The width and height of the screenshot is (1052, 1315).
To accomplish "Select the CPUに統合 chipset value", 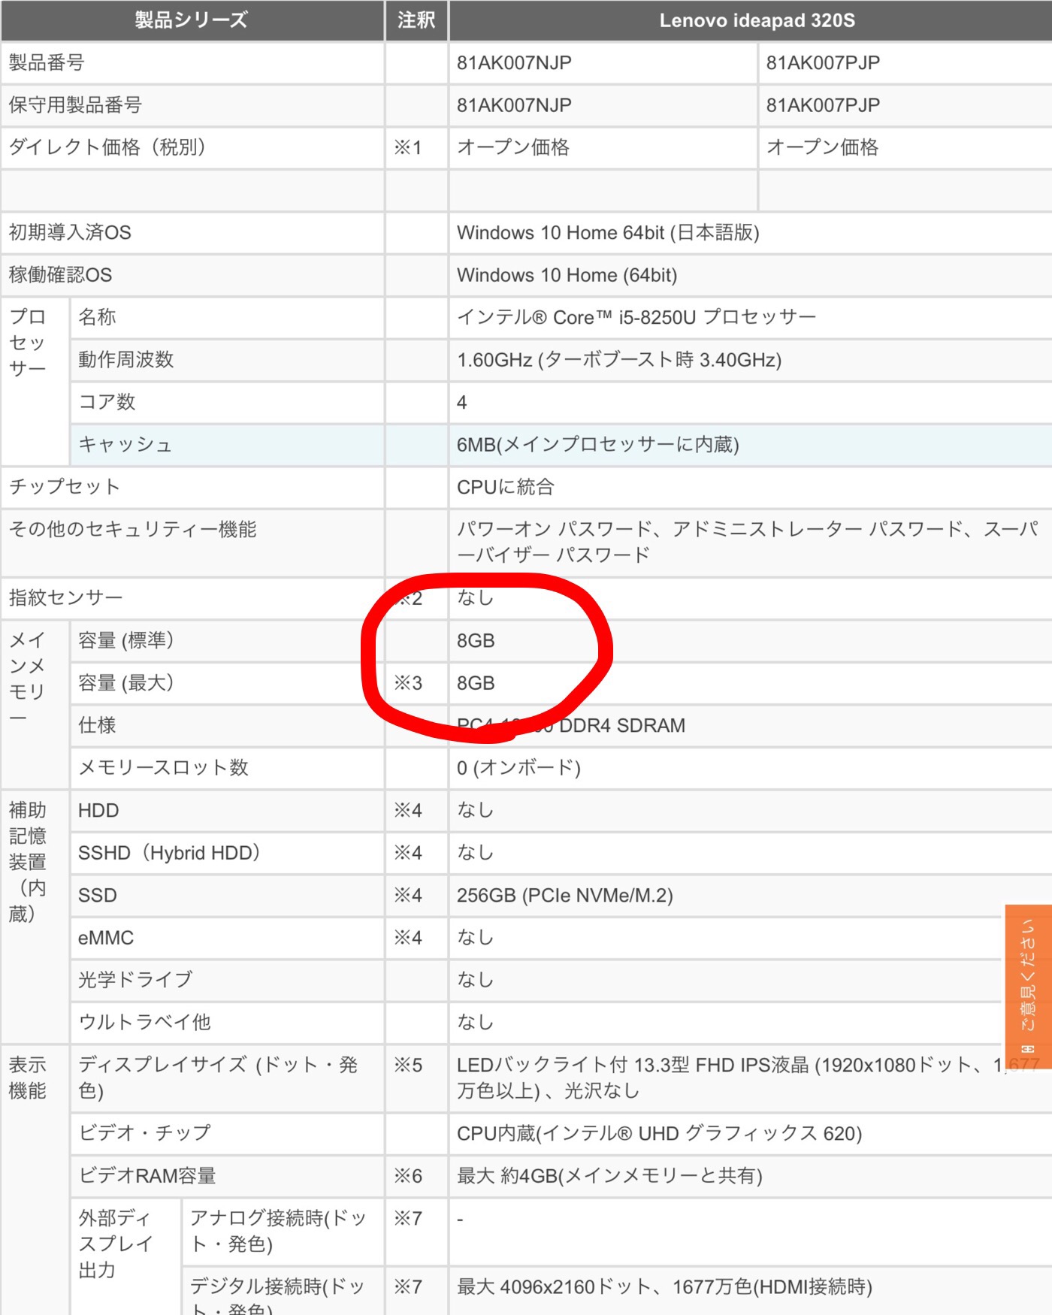I will click(x=505, y=487).
